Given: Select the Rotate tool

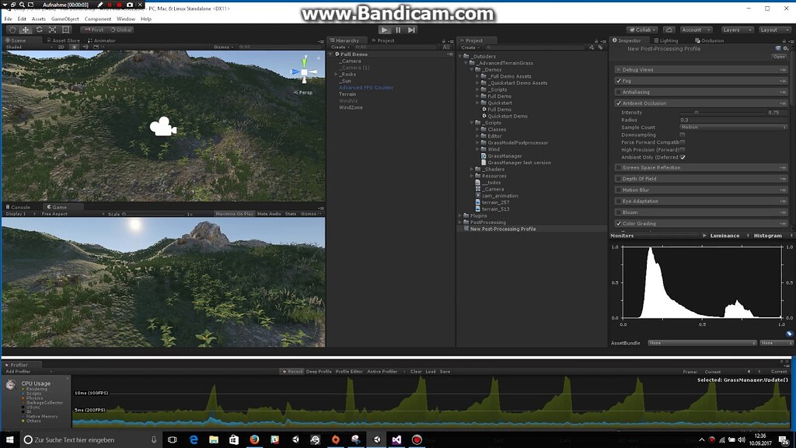Looking at the screenshot, I should click(x=40, y=30).
